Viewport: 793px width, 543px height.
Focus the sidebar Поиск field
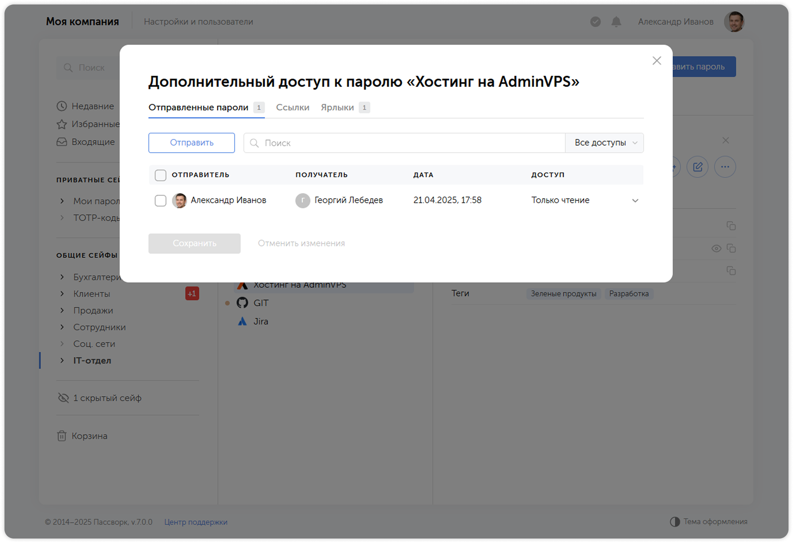88,68
